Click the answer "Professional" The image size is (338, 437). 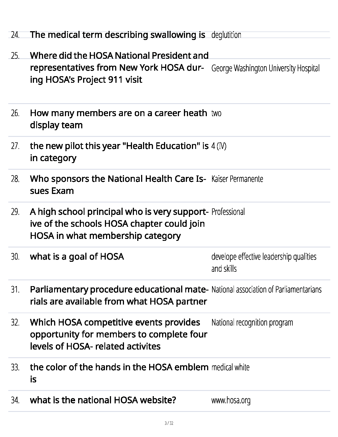228,212
